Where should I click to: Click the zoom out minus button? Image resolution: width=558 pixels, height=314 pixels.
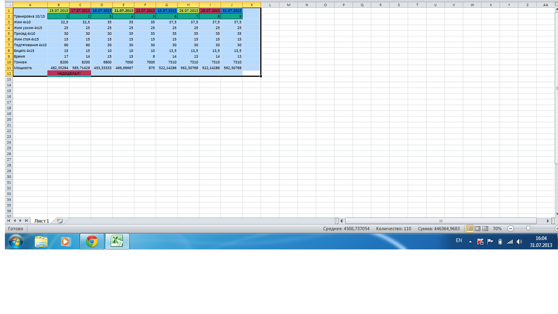click(511, 229)
